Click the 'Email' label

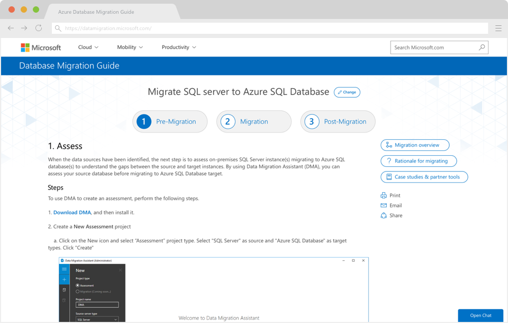coord(396,205)
